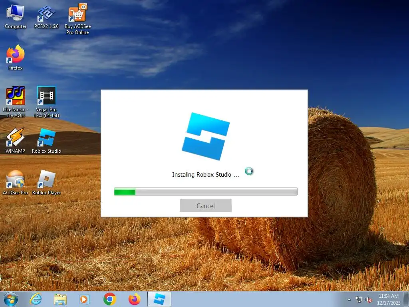Click the Show desktop strip
Screen dimensions: 409x307
point(407,299)
